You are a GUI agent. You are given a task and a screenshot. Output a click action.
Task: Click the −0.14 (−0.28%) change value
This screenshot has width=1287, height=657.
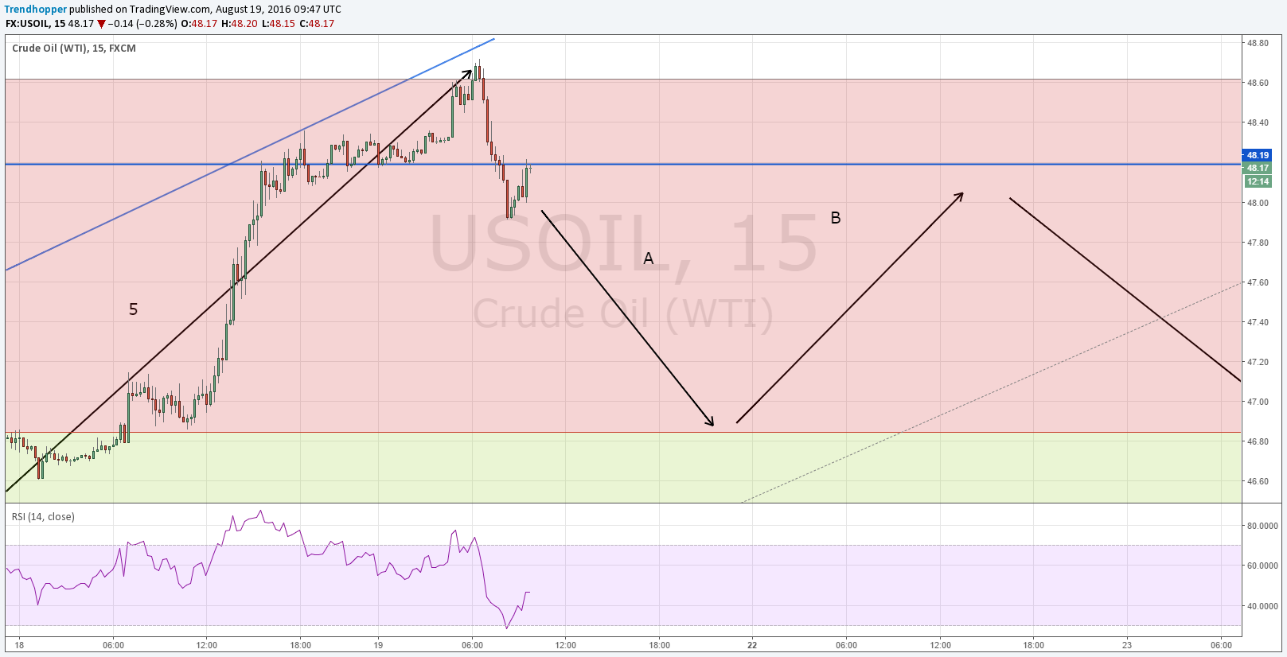142,24
